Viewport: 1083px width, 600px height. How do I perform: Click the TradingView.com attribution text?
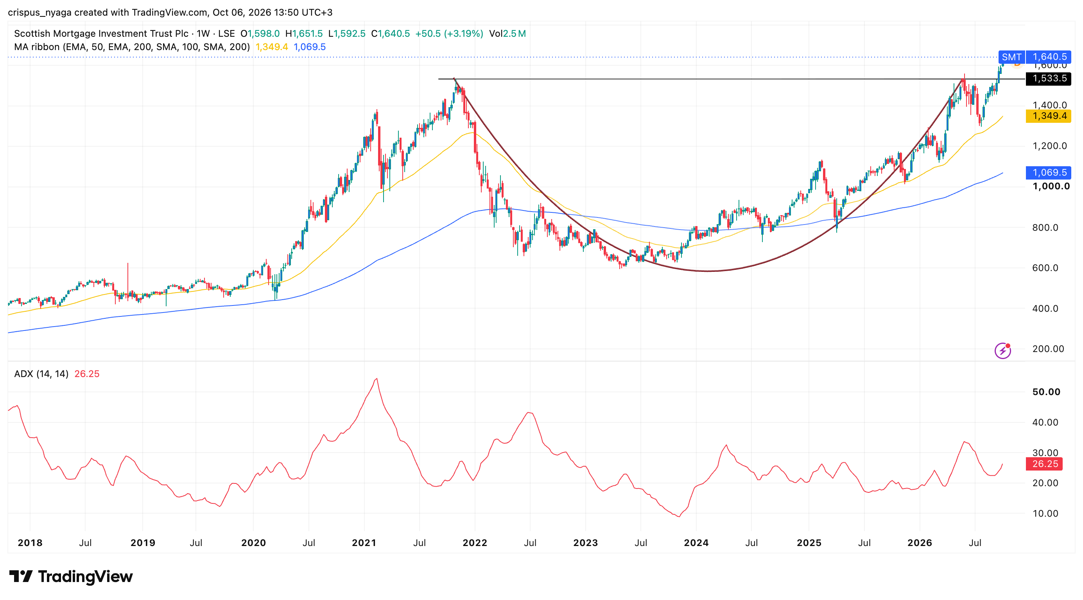click(169, 12)
